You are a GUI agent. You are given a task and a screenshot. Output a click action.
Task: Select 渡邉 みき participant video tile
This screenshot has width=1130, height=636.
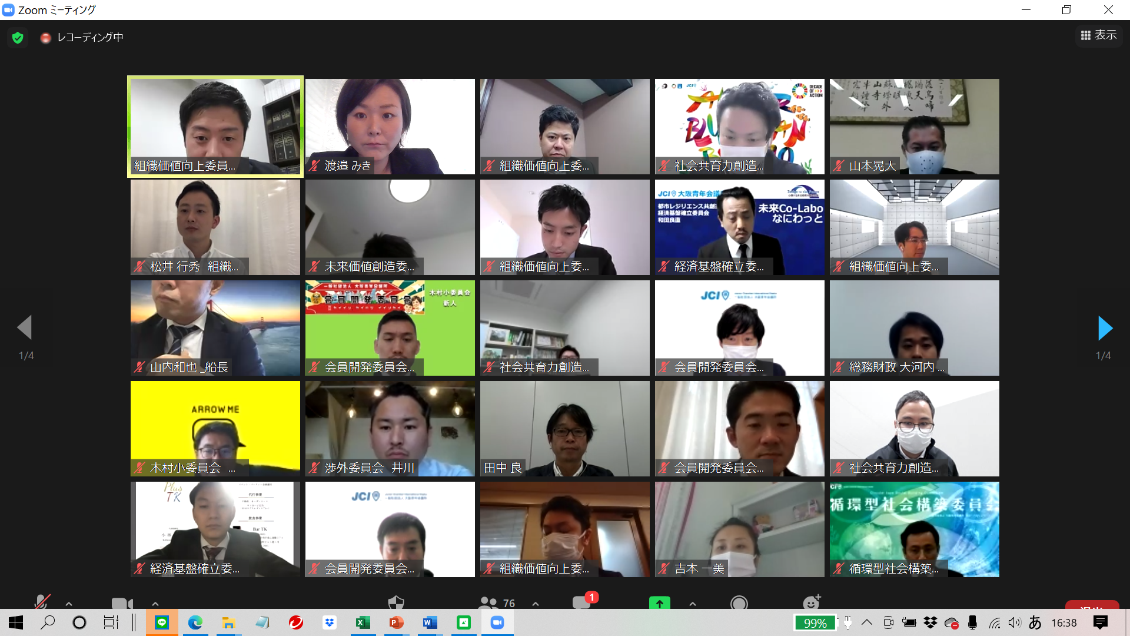pos(390,126)
